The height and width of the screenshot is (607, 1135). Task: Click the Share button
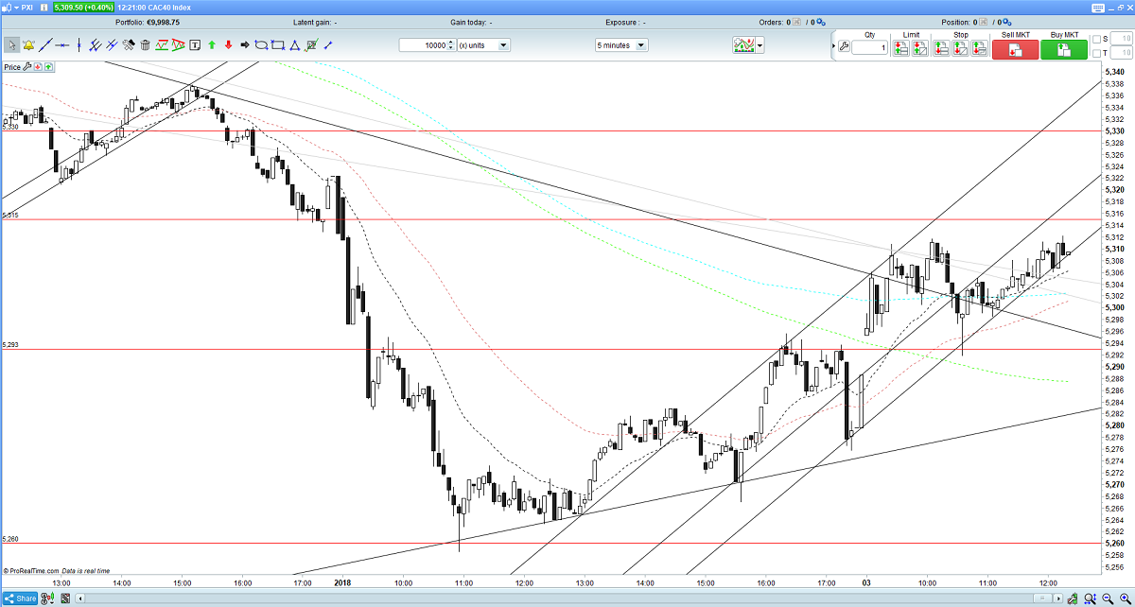click(19, 598)
